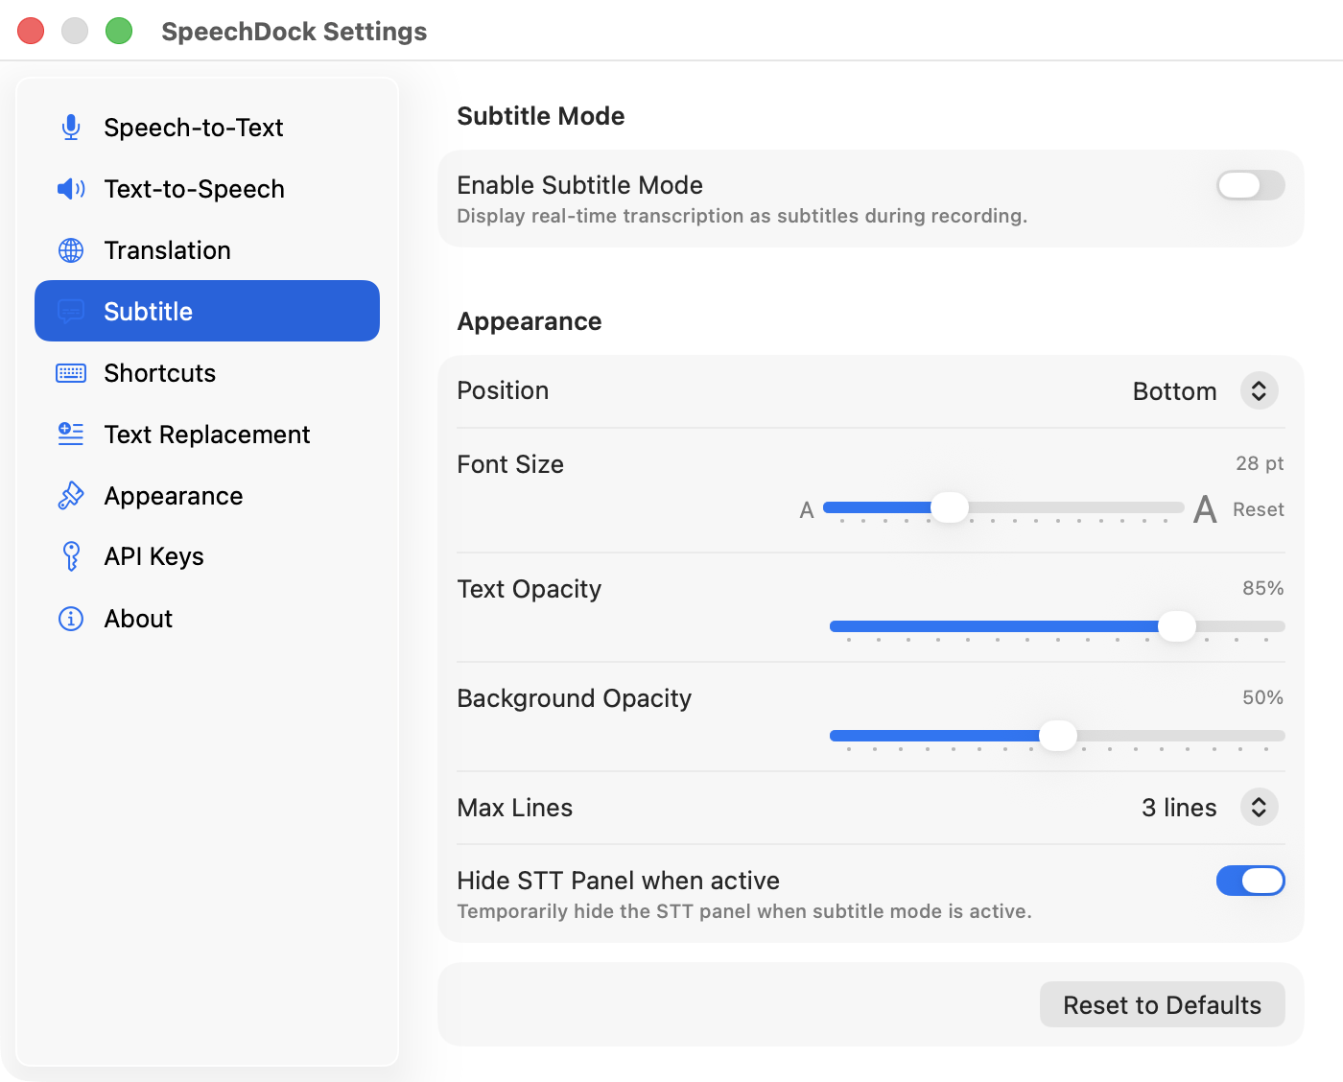This screenshot has width=1343, height=1082.
Task: Click the About info icon
Action: (x=70, y=619)
